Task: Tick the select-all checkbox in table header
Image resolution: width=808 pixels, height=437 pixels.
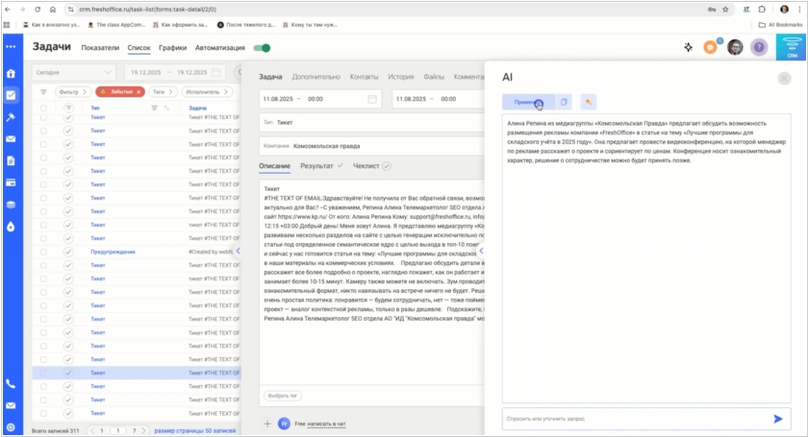Action: coord(43,109)
